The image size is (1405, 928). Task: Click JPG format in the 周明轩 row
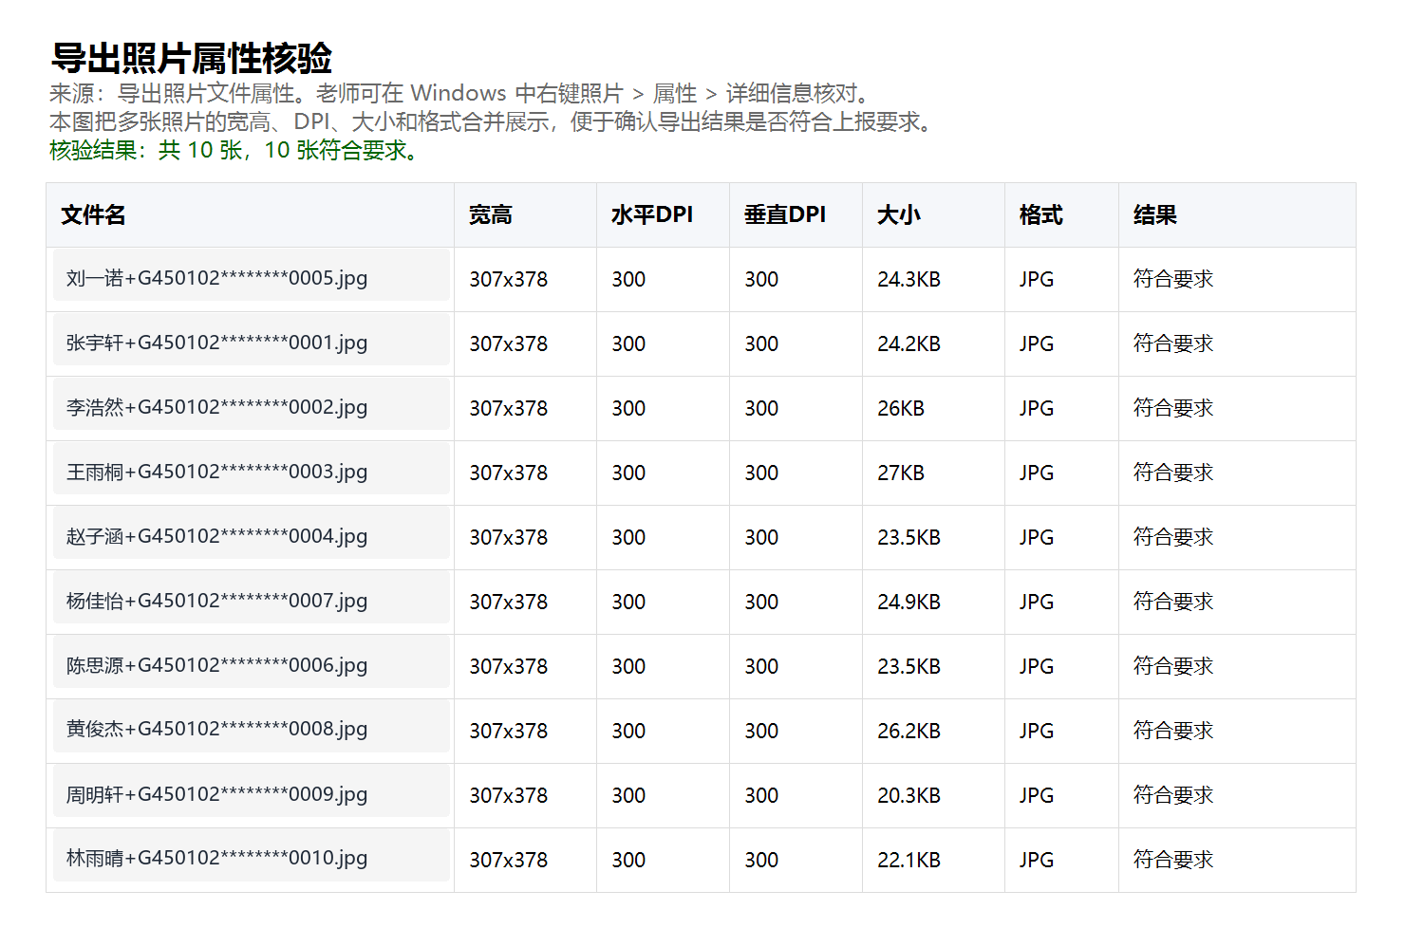coord(1037,795)
